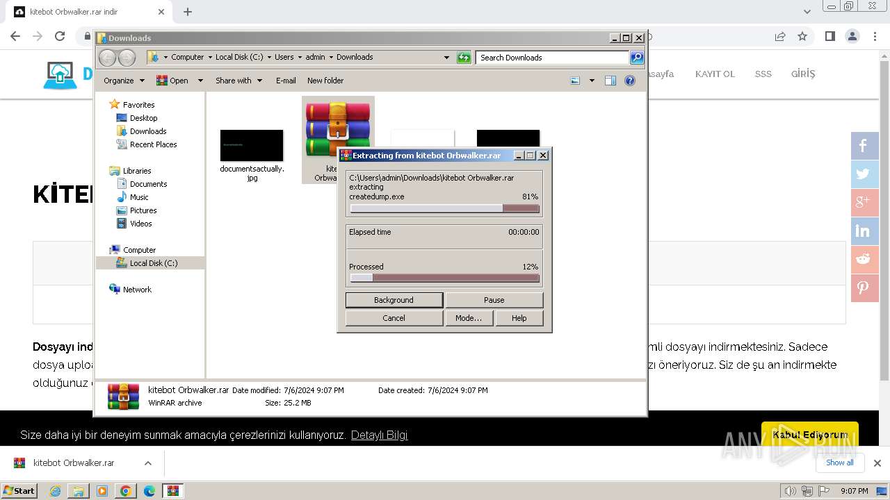
Task: Open Explorer help icon
Action: coord(630,81)
